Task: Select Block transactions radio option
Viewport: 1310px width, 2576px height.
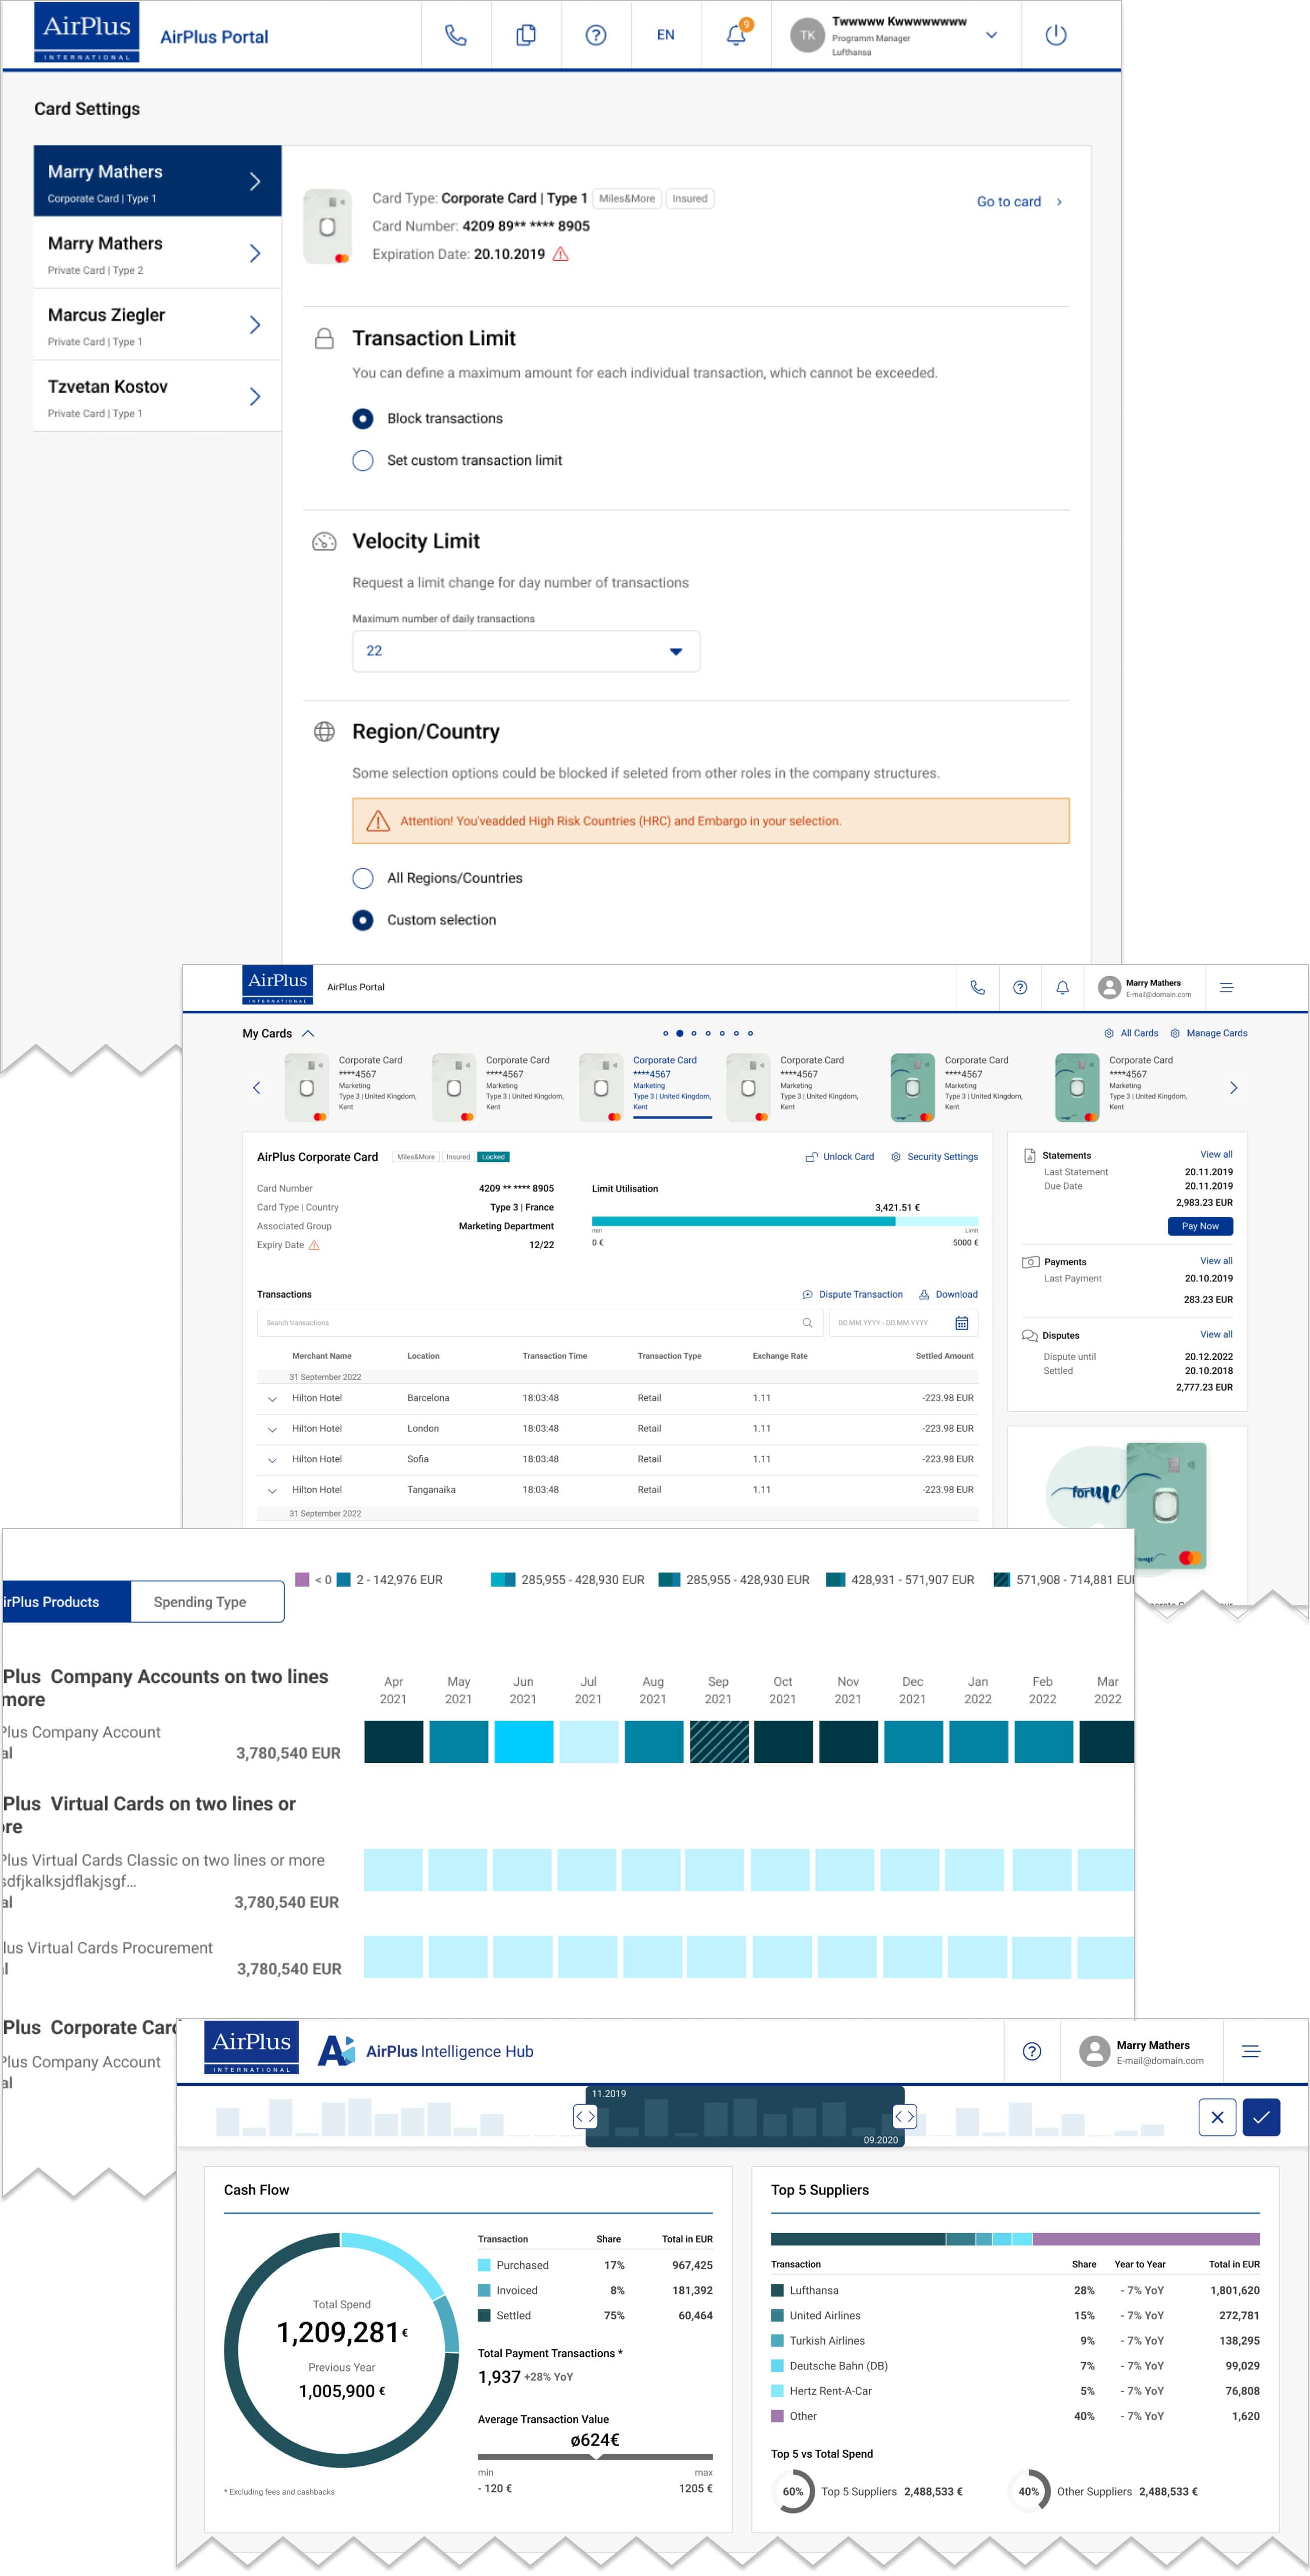Action: pyautogui.click(x=363, y=419)
